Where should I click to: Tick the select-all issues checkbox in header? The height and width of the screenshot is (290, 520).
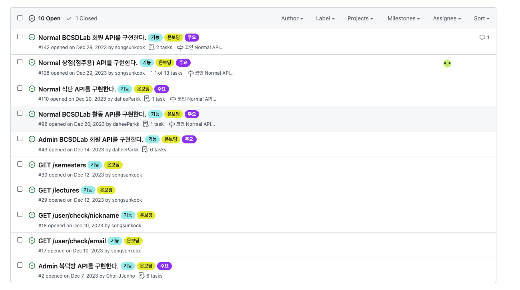click(20, 18)
